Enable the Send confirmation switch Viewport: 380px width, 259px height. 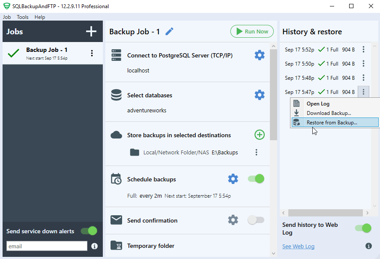point(256,220)
